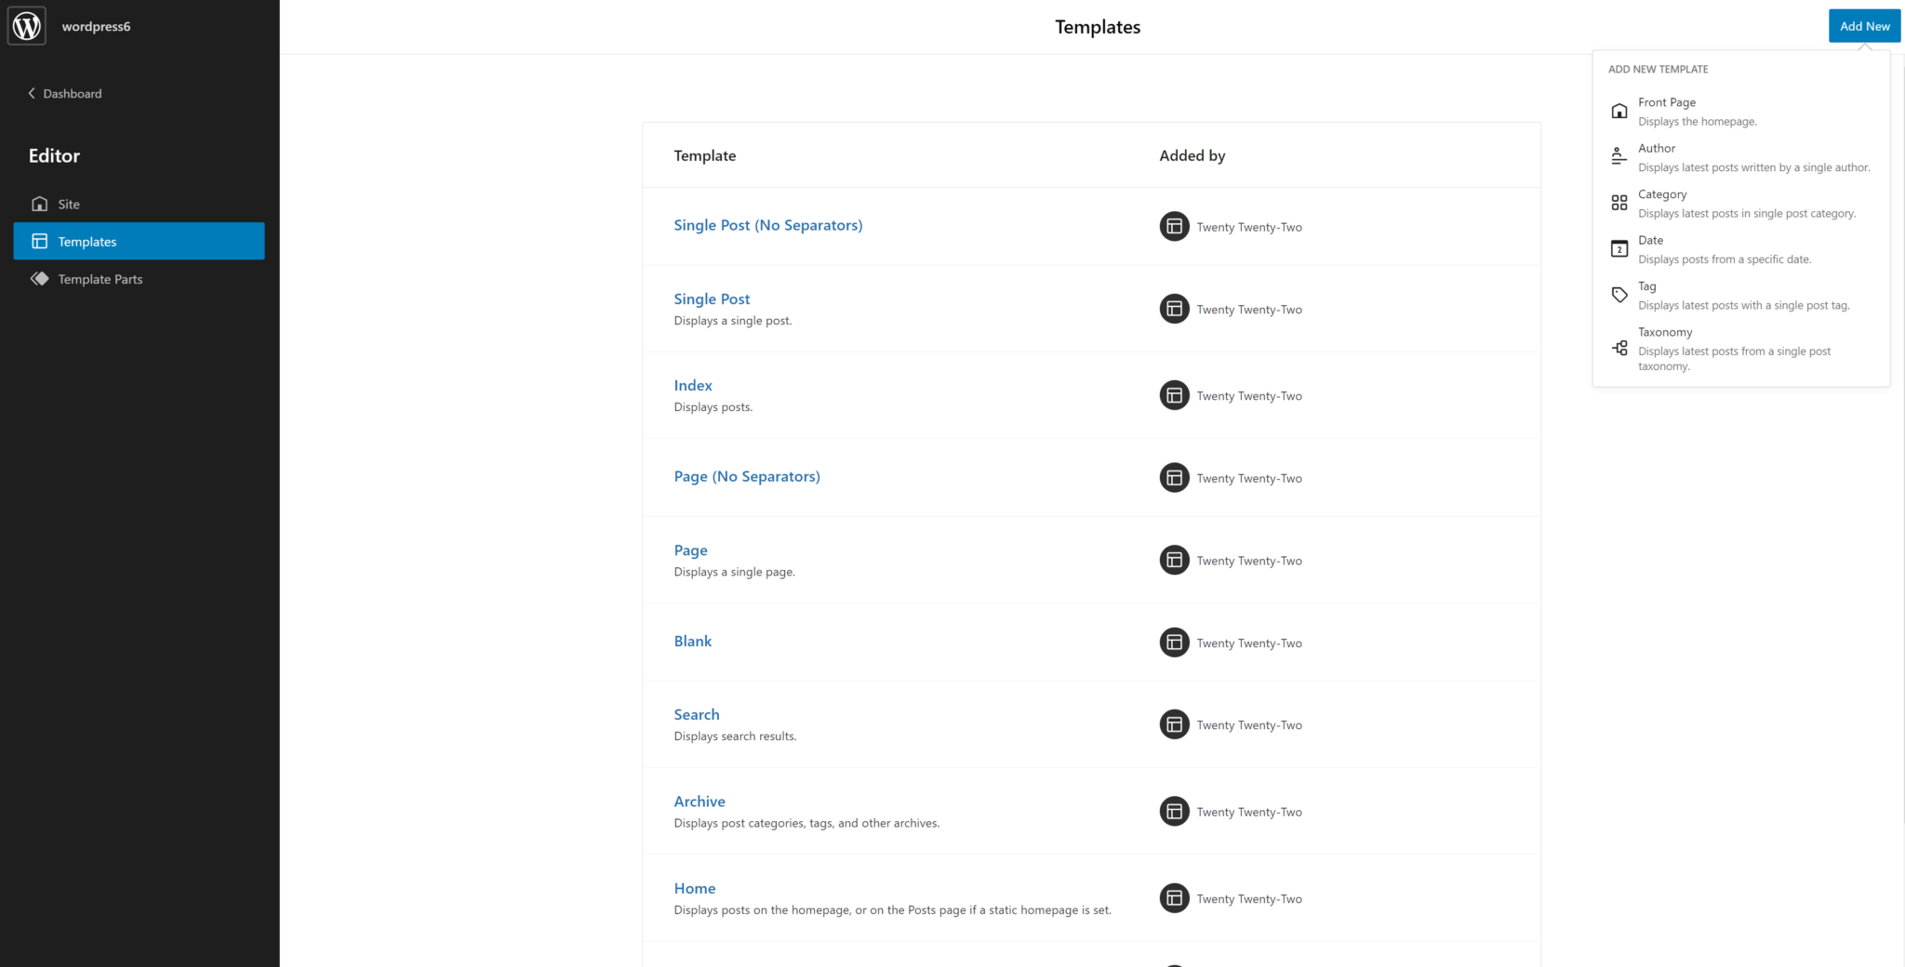
Task: Open the Blank template link
Action: pos(693,642)
